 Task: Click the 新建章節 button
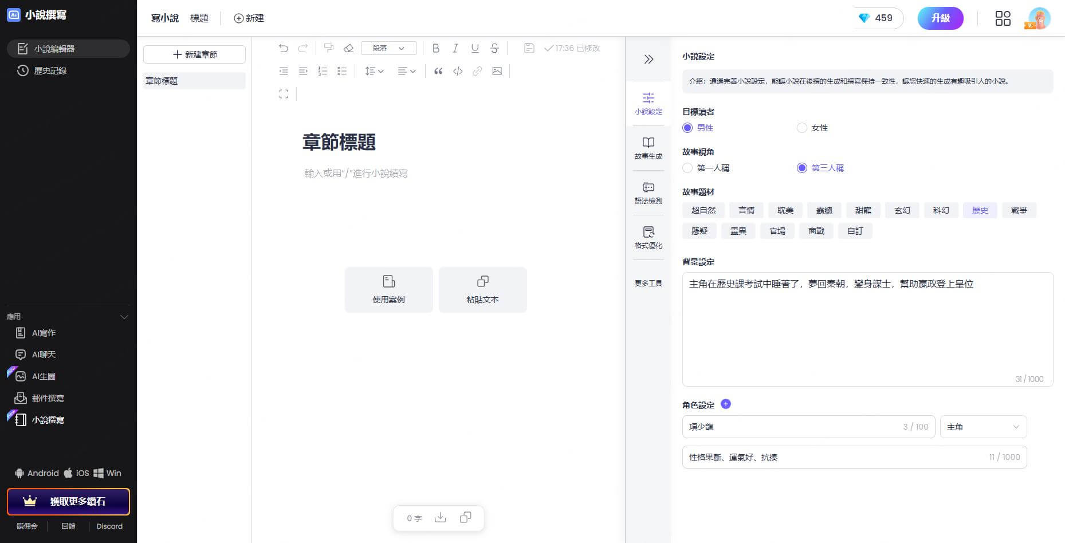(194, 54)
